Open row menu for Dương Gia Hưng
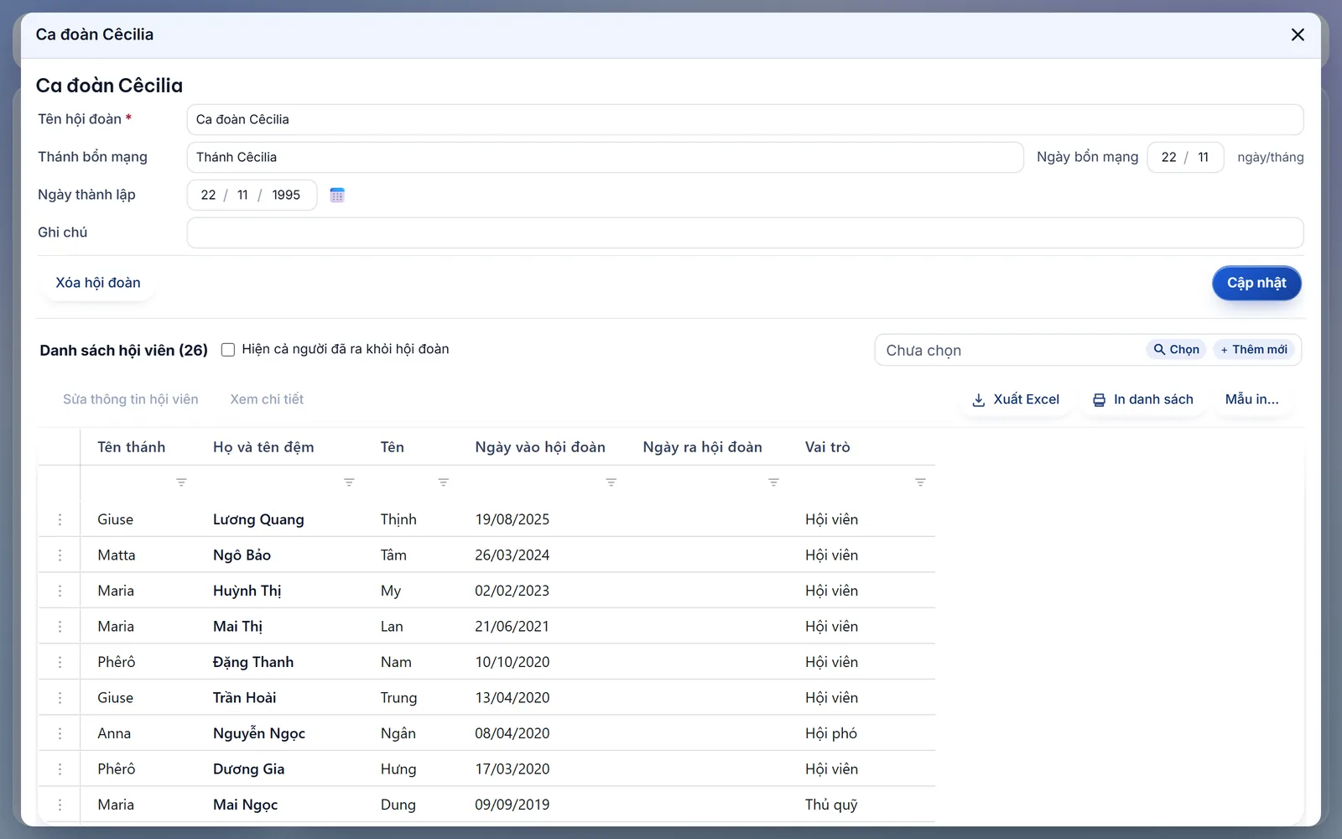The height and width of the screenshot is (839, 1342). [x=60, y=769]
